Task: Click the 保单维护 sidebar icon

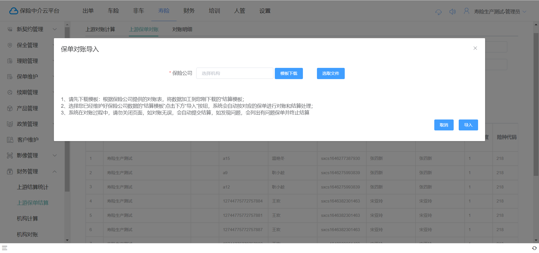Action: coord(10,77)
